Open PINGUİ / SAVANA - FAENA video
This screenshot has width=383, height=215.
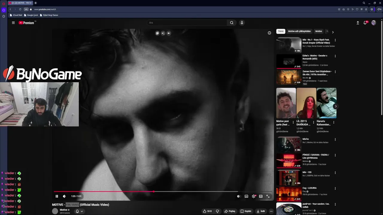pos(289,160)
